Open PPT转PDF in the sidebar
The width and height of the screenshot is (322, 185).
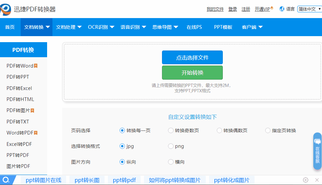coord(18,155)
